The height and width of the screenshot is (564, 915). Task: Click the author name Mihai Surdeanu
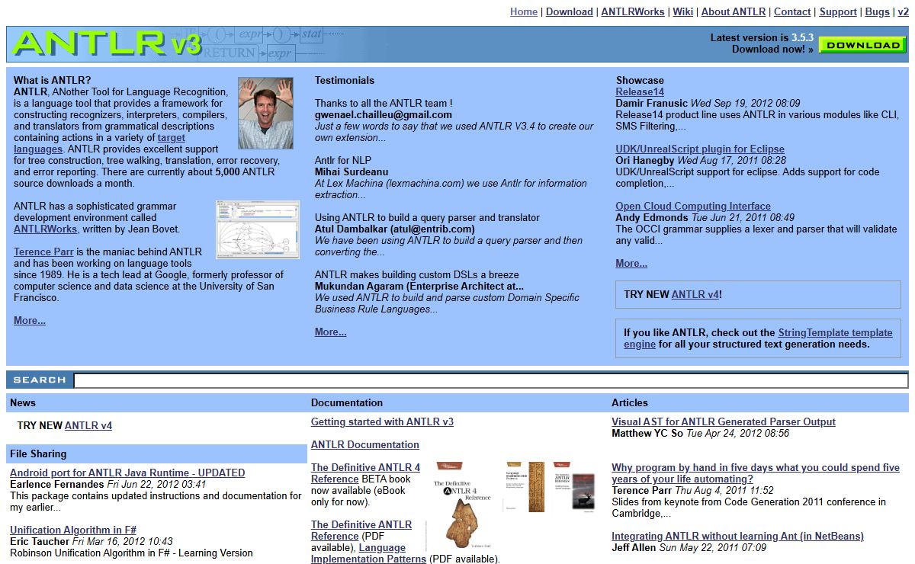352,171
